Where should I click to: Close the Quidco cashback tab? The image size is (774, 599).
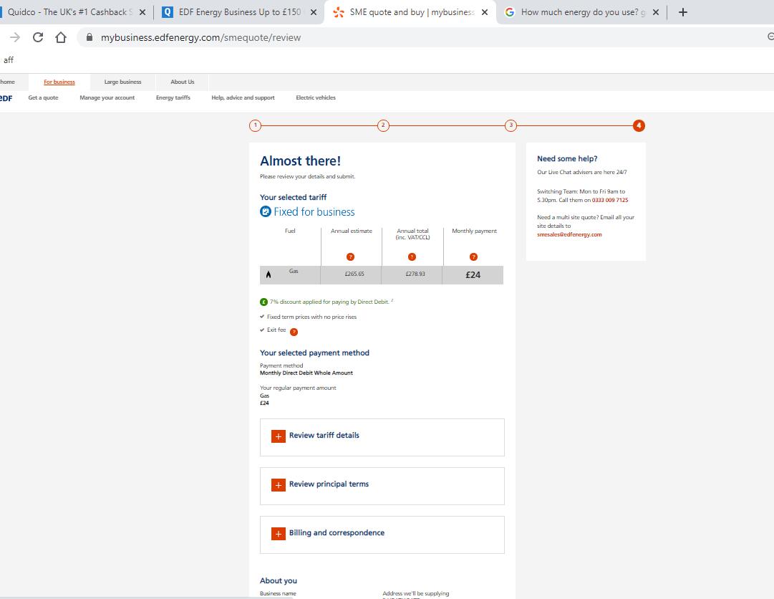click(x=142, y=12)
